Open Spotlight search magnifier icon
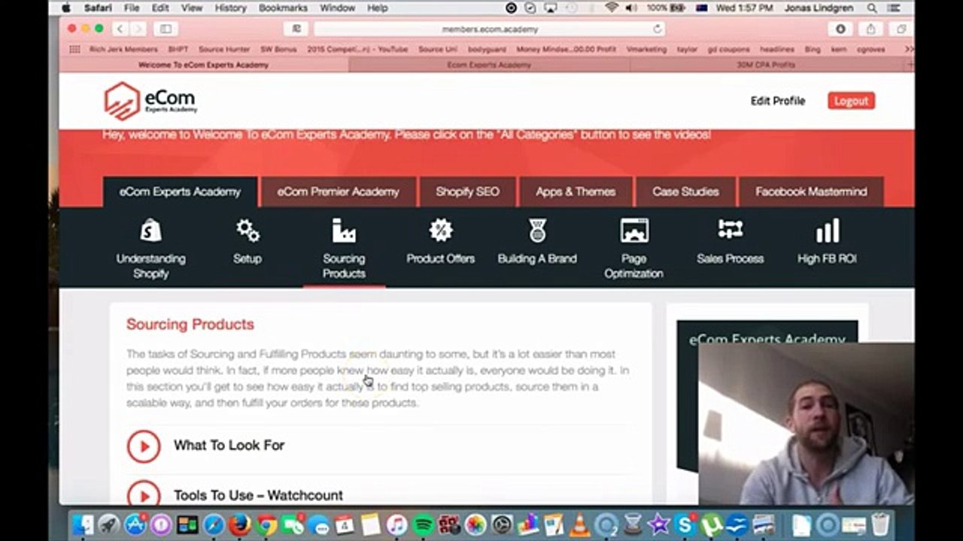 [873, 8]
